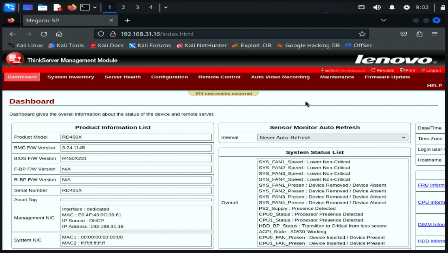Open the Maintenance menu
Viewport: 448px width, 253px height.
(337, 77)
